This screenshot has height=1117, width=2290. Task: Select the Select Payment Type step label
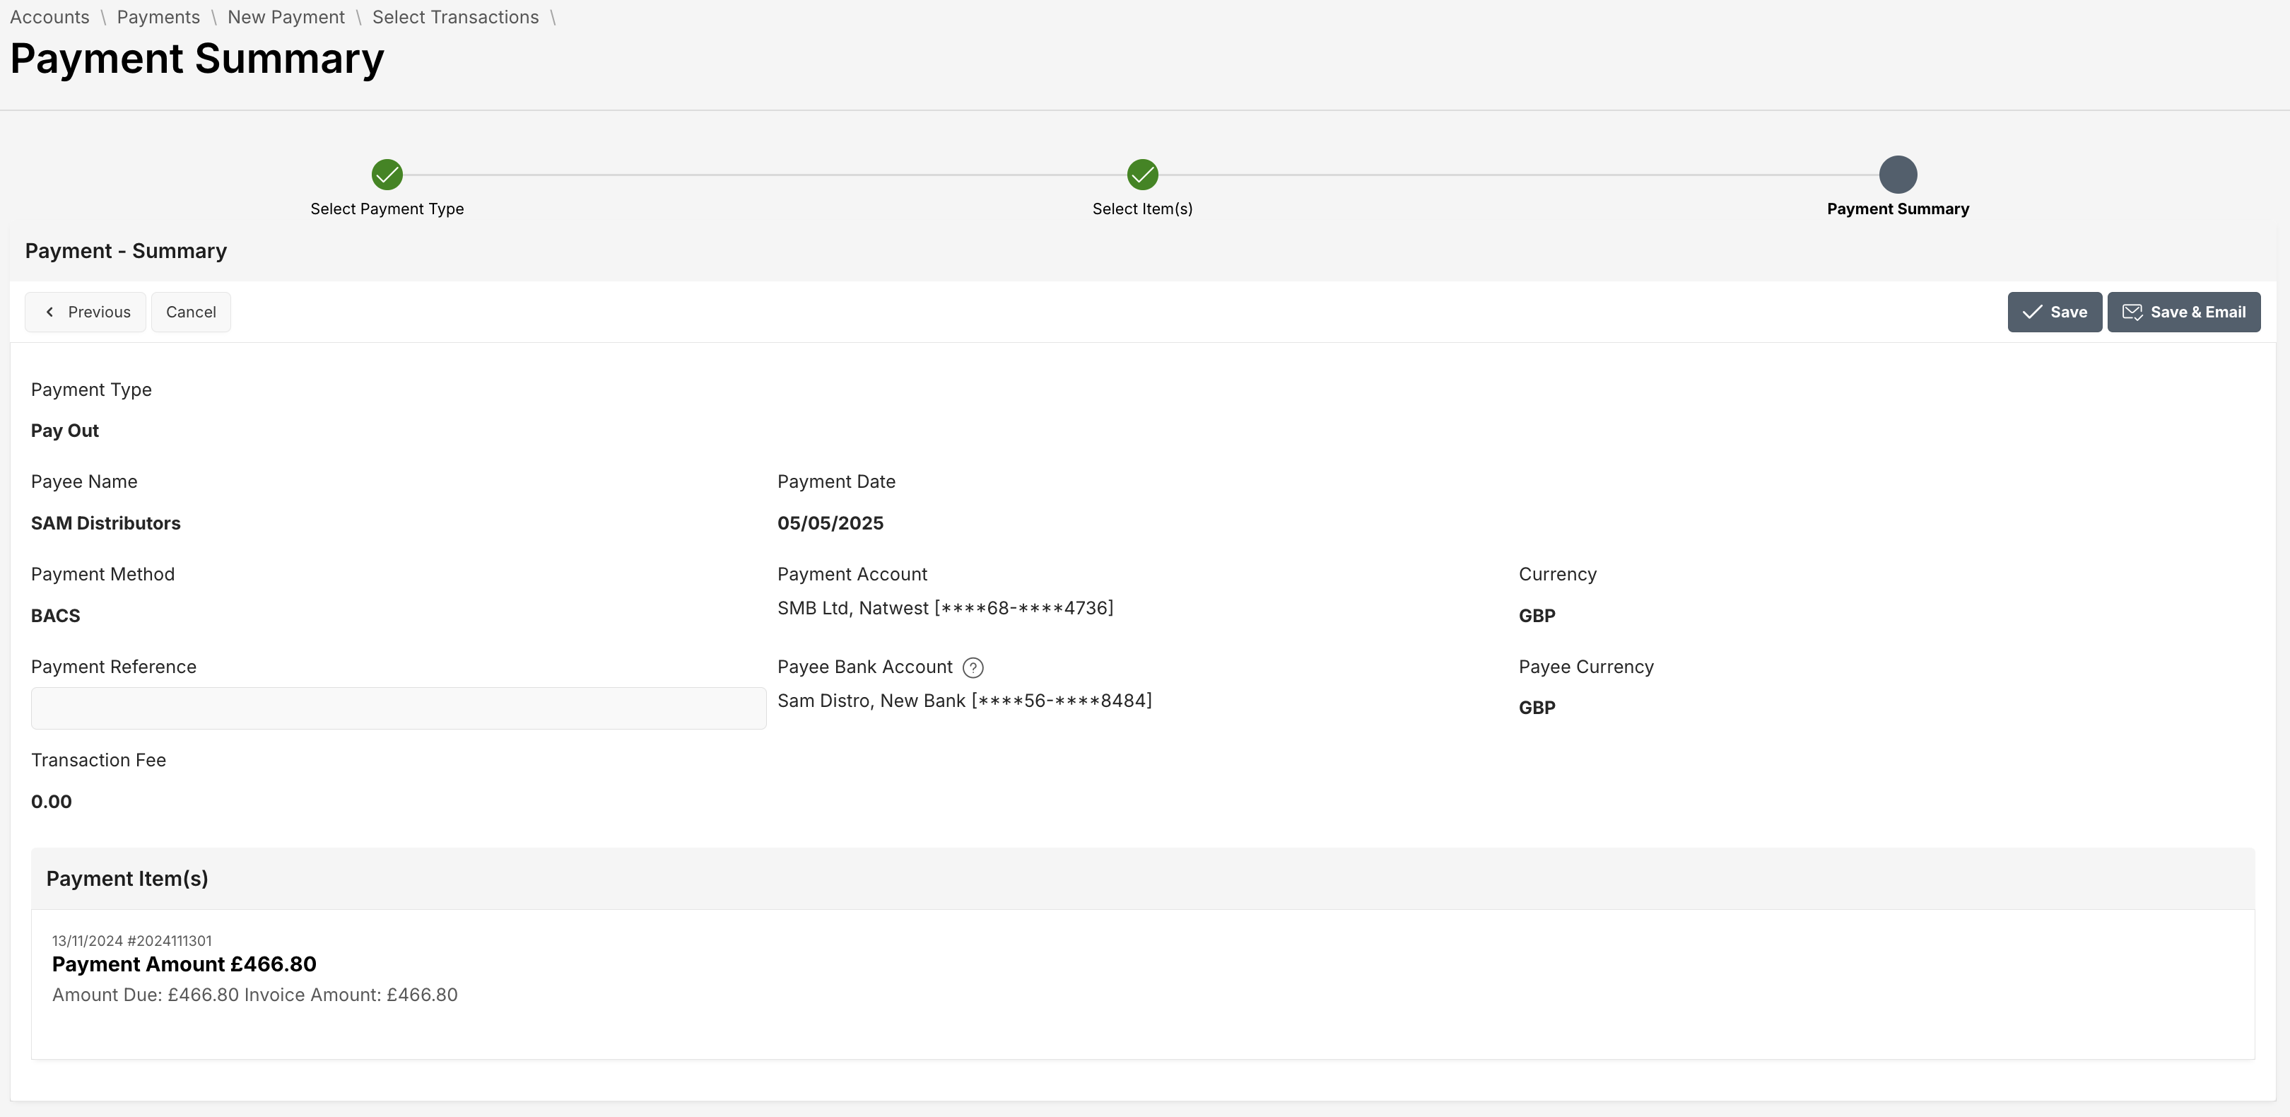[x=387, y=209]
